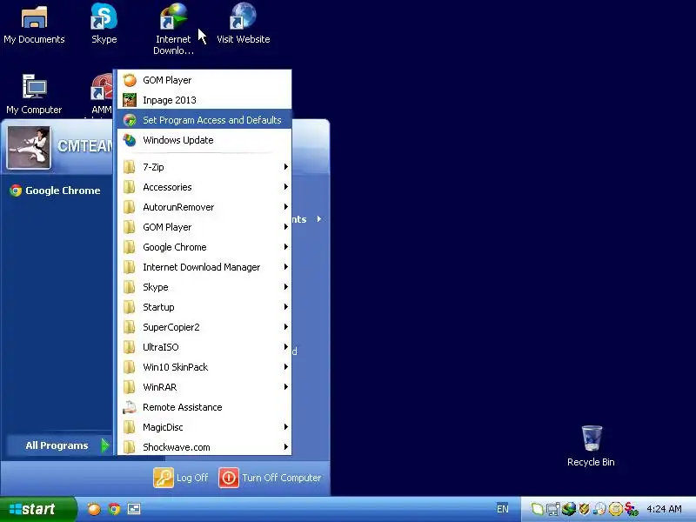Expand the Startup submenu arrow
The height and width of the screenshot is (522, 696).
pos(286,307)
